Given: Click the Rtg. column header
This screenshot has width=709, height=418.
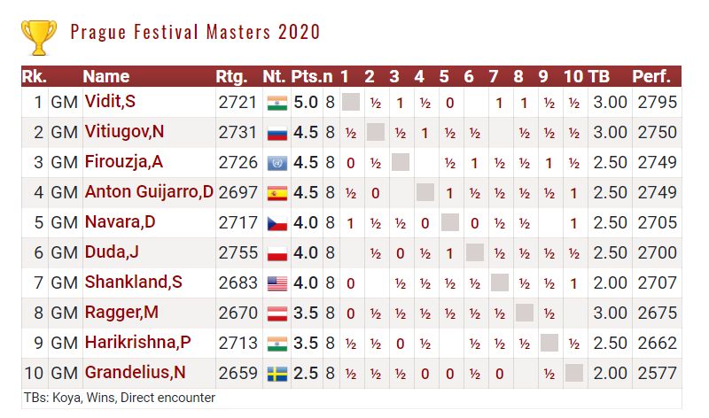Looking at the screenshot, I should [x=231, y=76].
